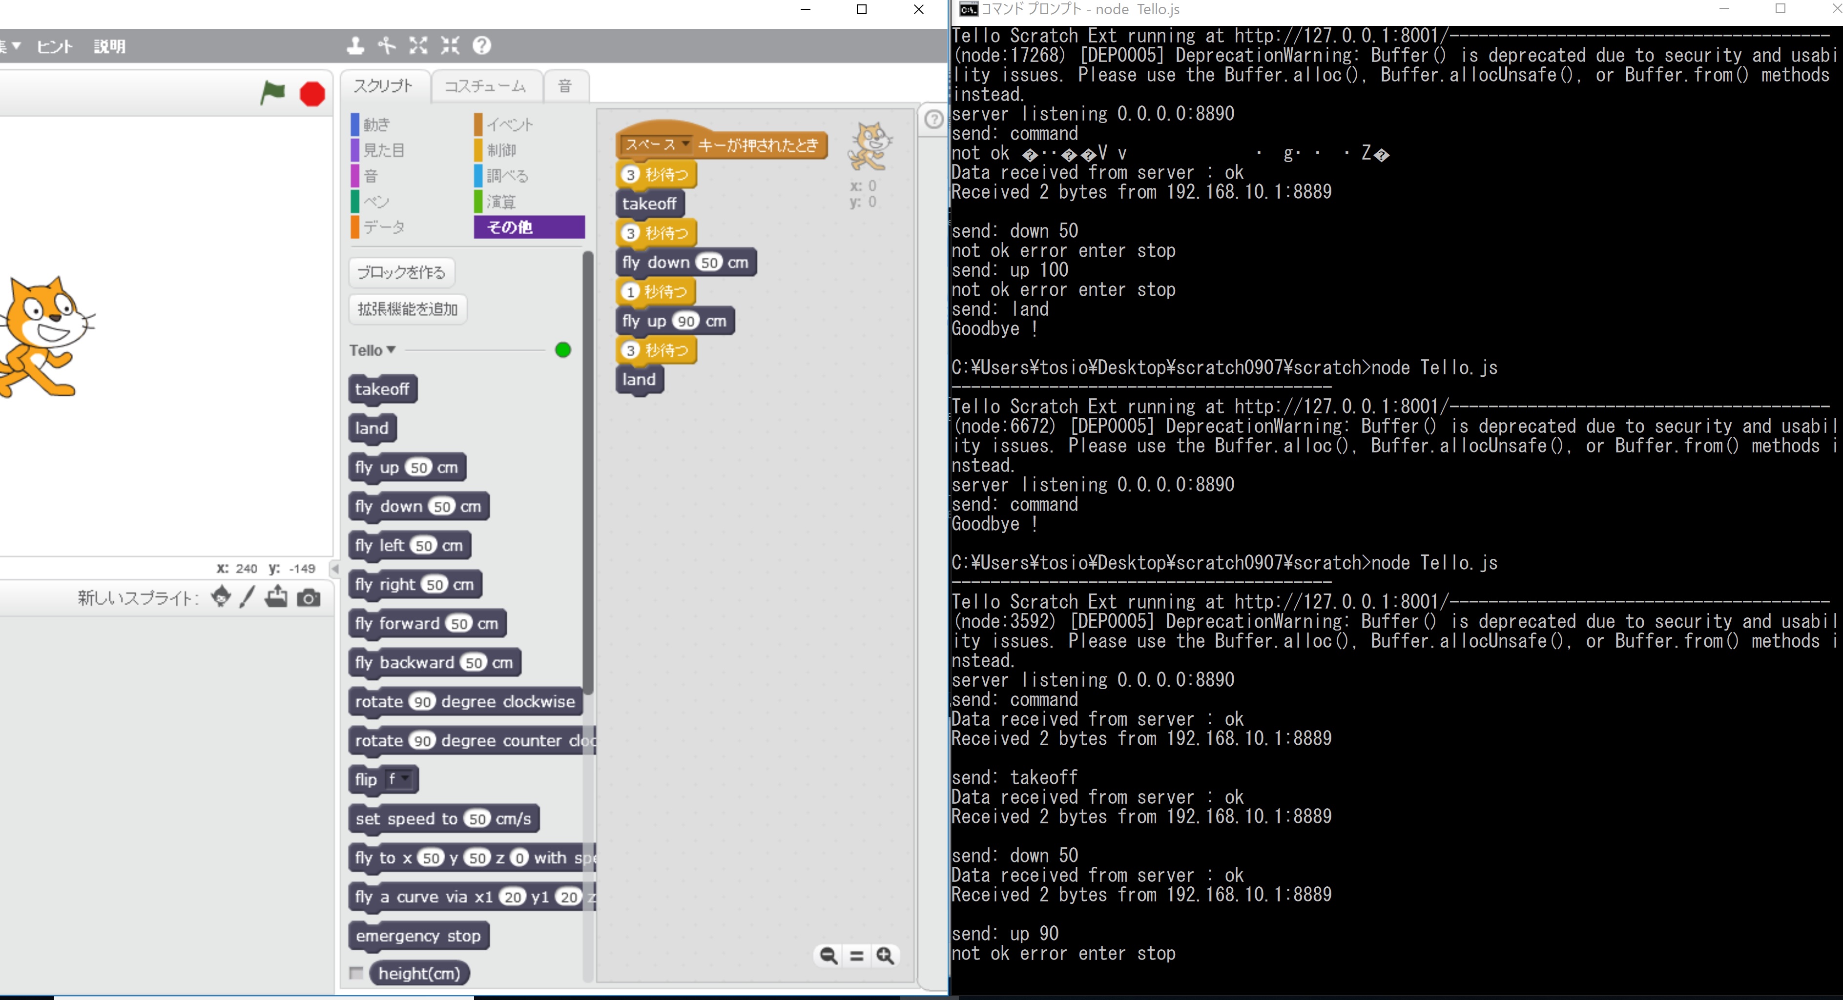Toggle the height(cm) reporter checkbox
Screen dimensions: 1843x1000
click(x=356, y=973)
